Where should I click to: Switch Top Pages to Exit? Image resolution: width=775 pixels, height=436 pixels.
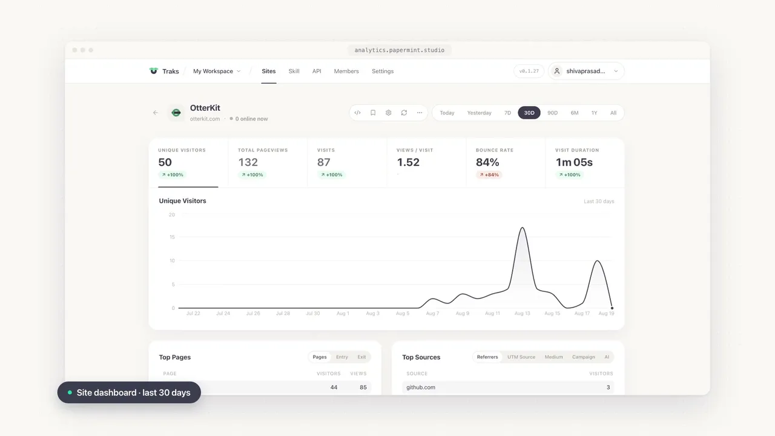coord(361,357)
